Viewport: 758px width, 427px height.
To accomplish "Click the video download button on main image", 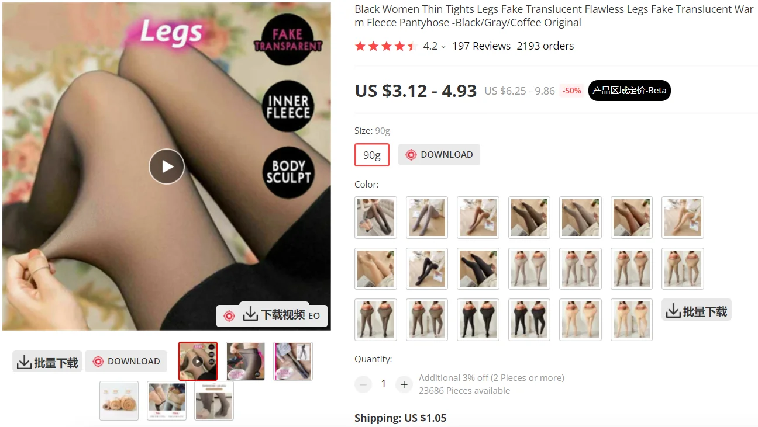I will [x=274, y=314].
